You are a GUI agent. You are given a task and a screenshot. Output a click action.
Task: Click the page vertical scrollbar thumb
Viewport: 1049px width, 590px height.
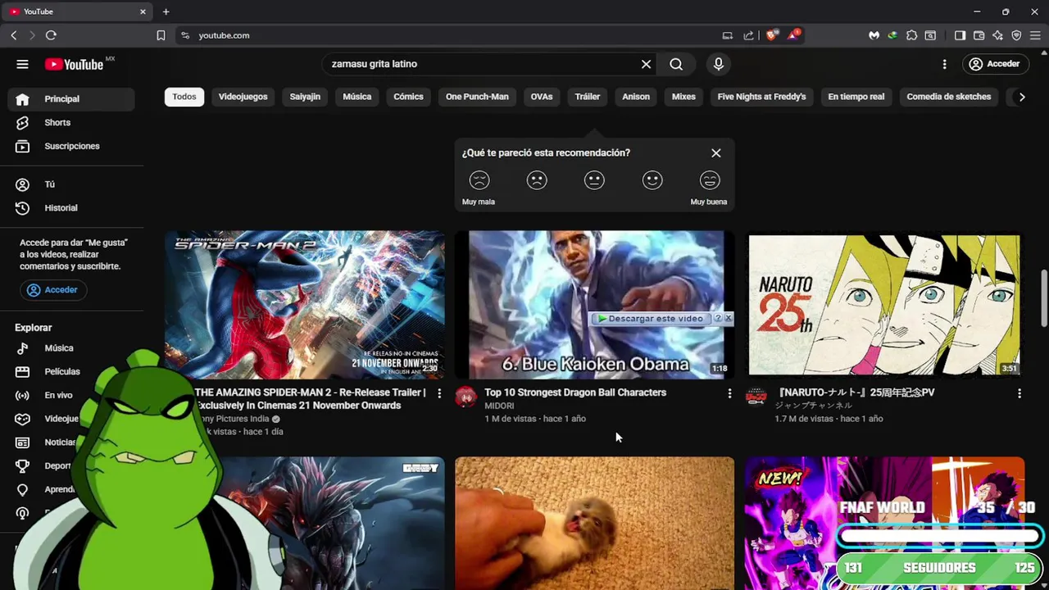coord(1044,298)
